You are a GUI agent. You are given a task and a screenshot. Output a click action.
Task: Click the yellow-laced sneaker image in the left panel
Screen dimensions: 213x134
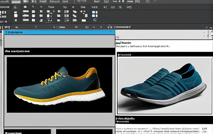(59, 85)
